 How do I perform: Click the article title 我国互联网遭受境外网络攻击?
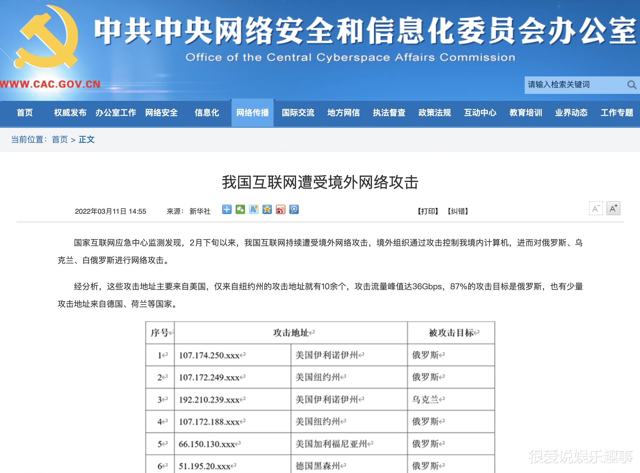[320, 182]
